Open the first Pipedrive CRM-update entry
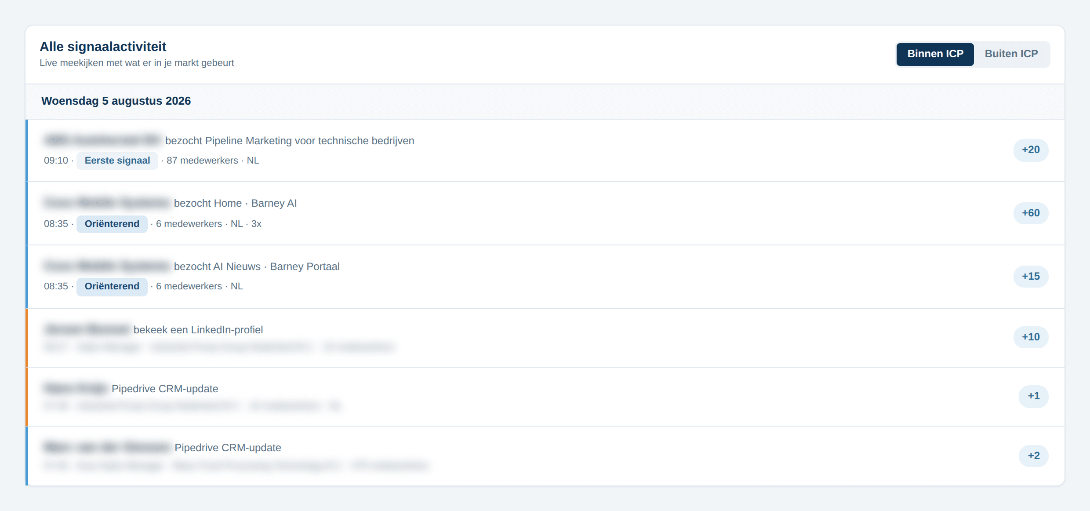 tap(545, 397)
